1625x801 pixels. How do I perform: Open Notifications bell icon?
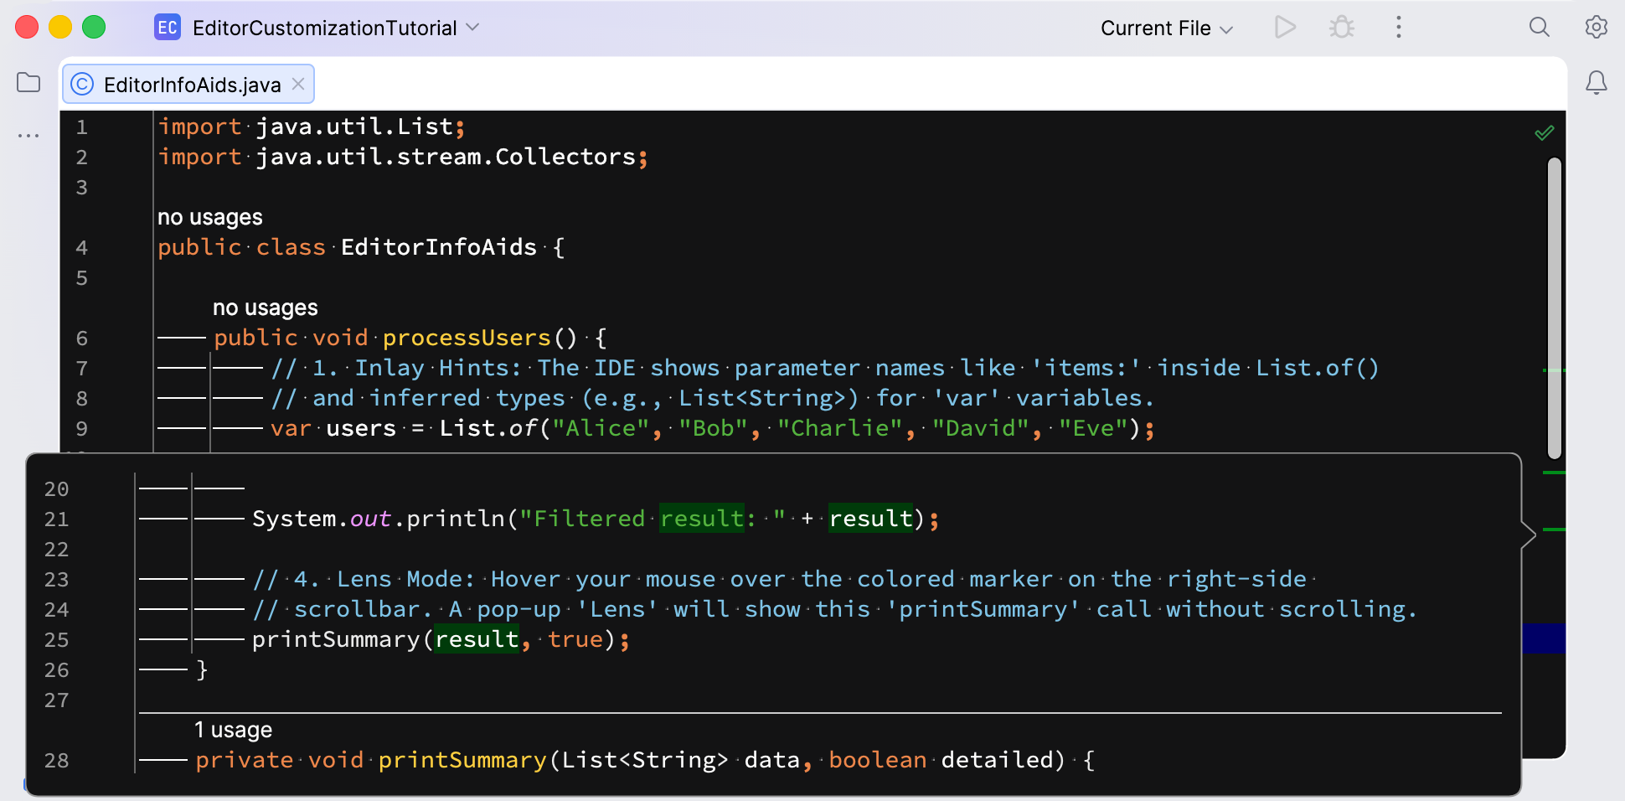pyautogui.click(x=1596, y=83)
